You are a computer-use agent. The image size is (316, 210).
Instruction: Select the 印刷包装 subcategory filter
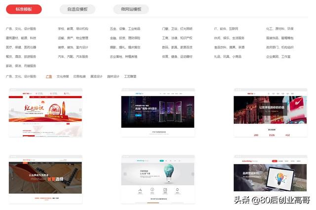[79, 76]
